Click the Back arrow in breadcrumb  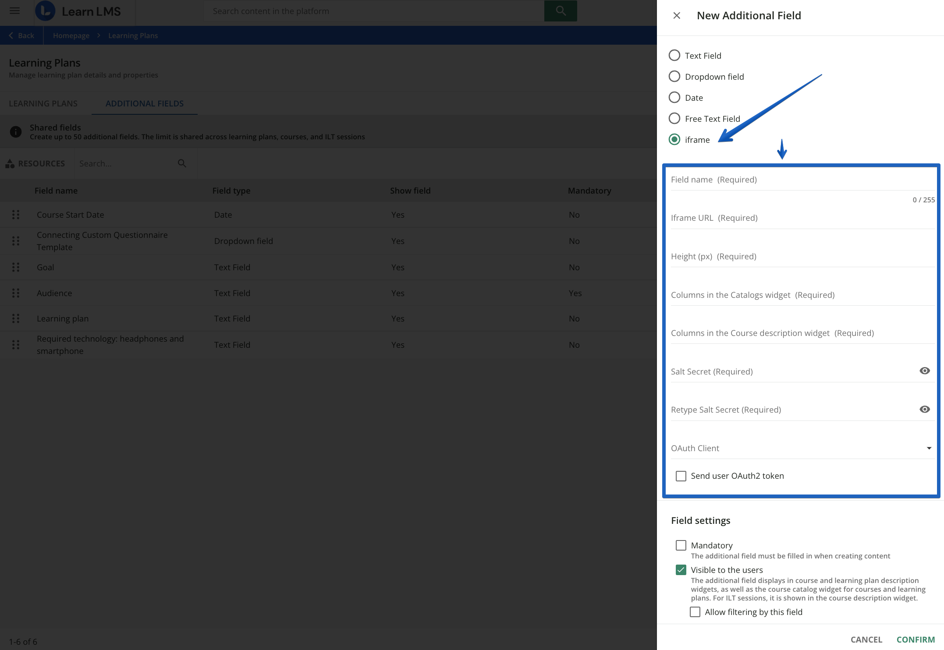tap(11, 35)
